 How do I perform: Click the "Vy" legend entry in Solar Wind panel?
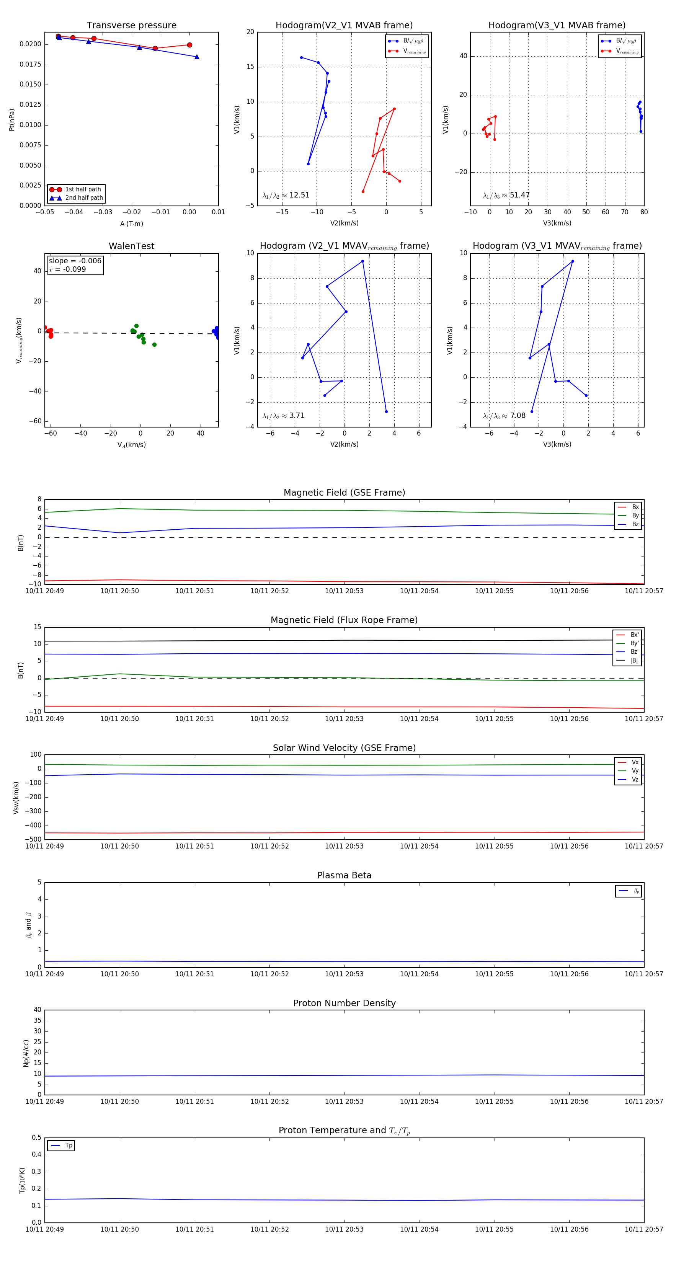click(628, 771)
